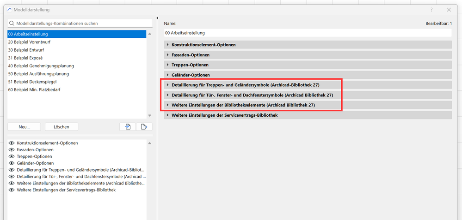
Task: Toggle eye icon for Treppen-Optionen
Action: click(x=12, y=156)
